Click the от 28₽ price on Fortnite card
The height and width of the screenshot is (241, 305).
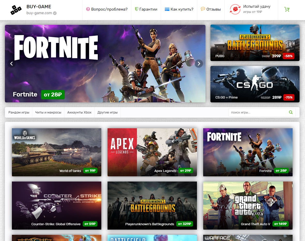(281, 170)
